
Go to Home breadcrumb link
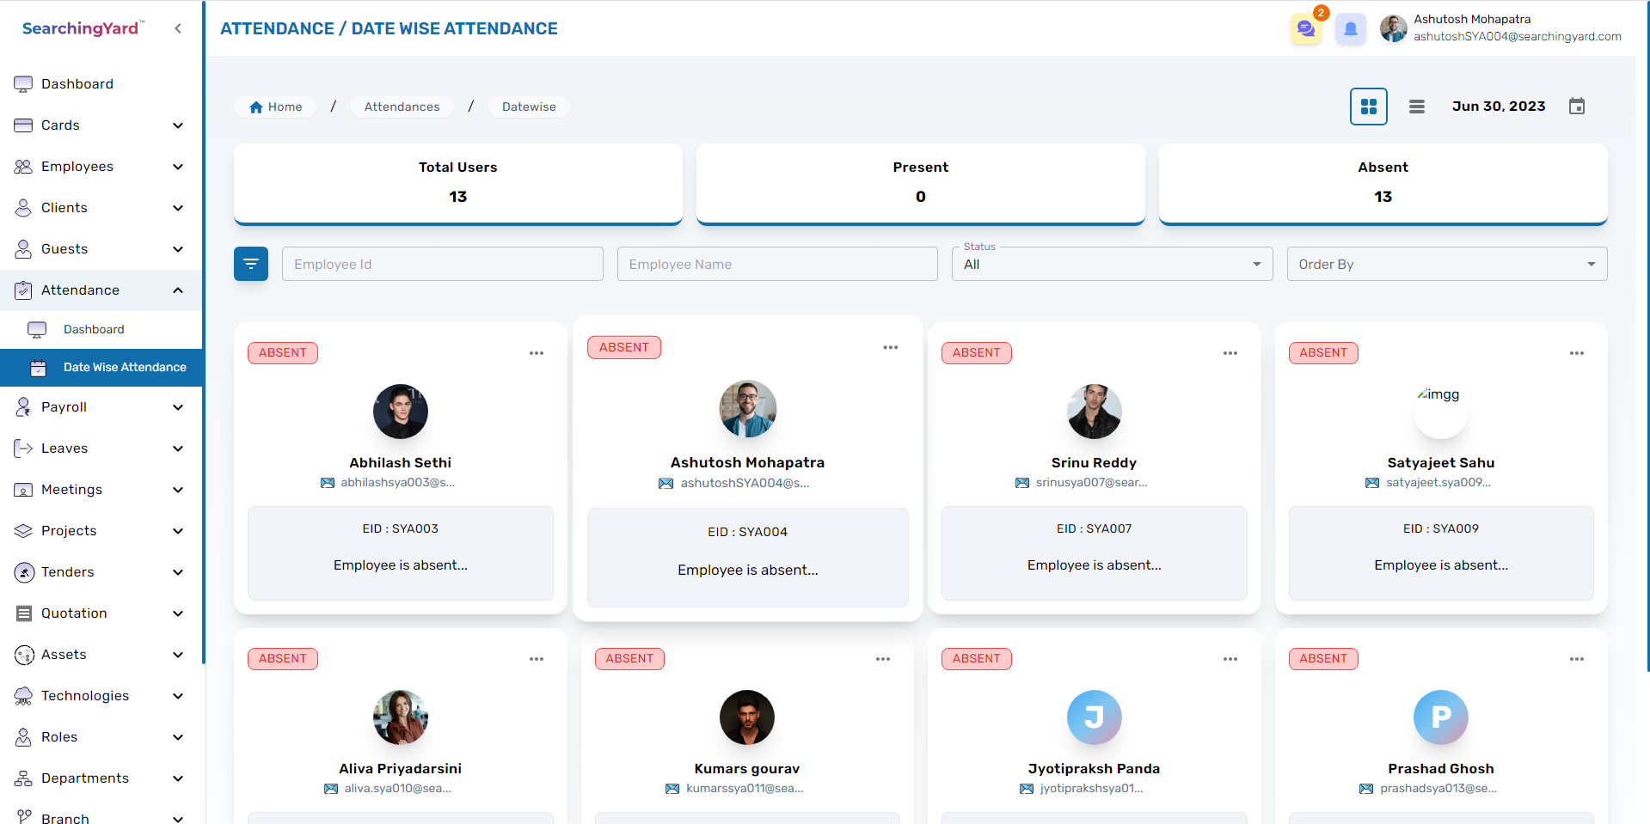click(276, 107)
